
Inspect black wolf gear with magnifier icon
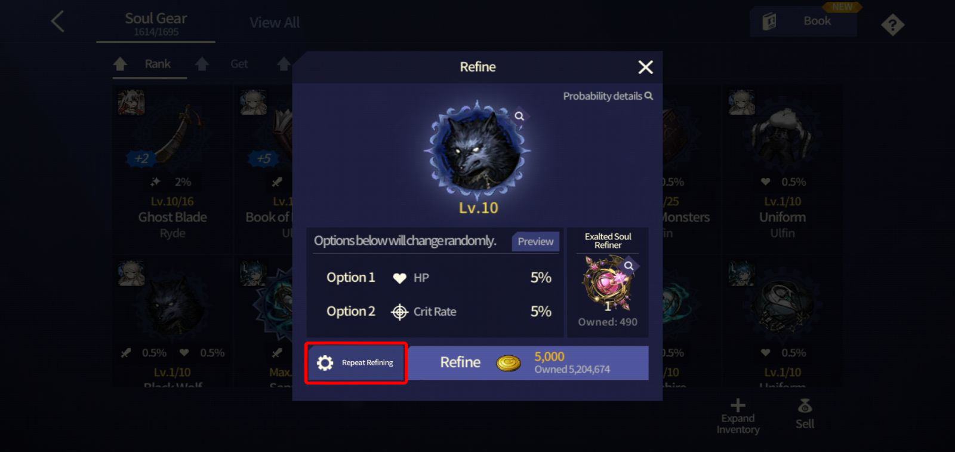tap(519, 116)
